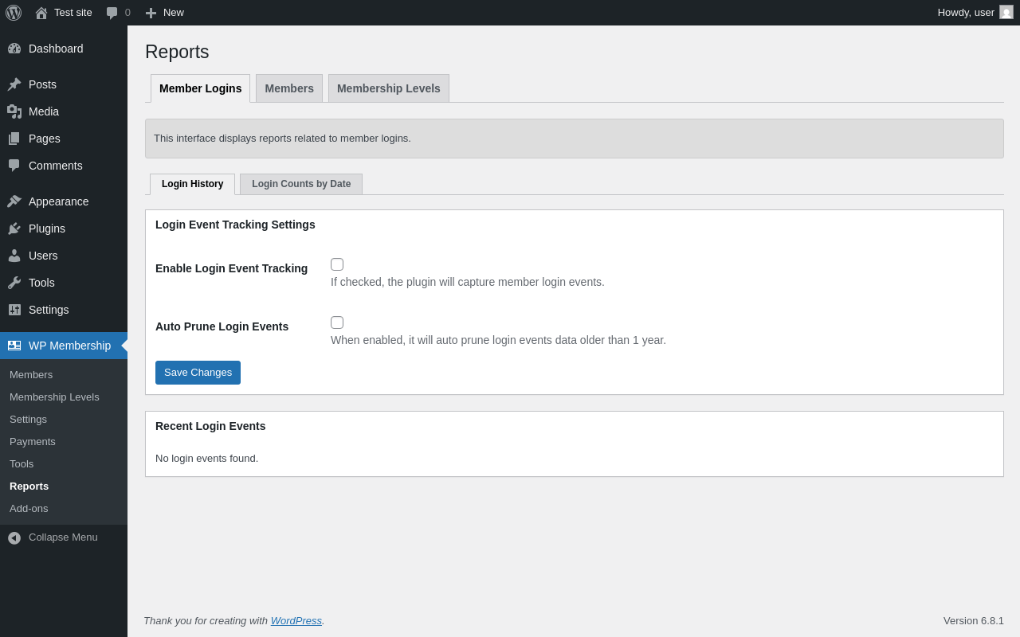Open Payments in WP Membership submenu

(33, 441)
